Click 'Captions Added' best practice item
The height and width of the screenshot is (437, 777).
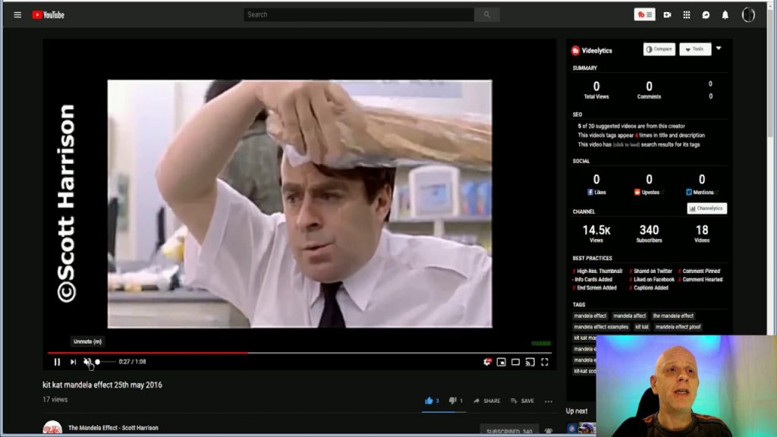[x=648, y=288]
